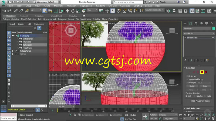216x121 pixels.
Task: Open Create Selection Set dropdown
Action: point(154,10)
